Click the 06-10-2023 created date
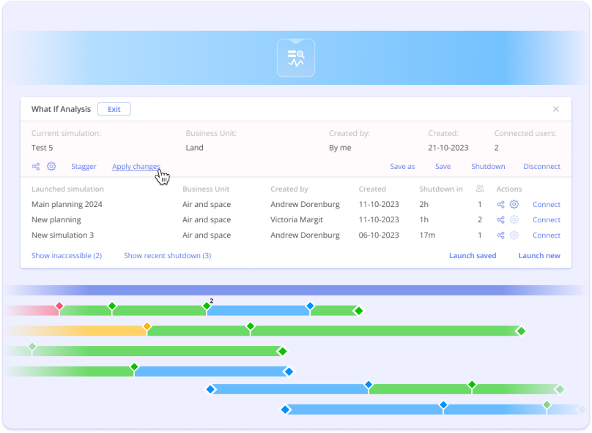The height and width of the screenshot is (433, 592). [x=379, y=236]
